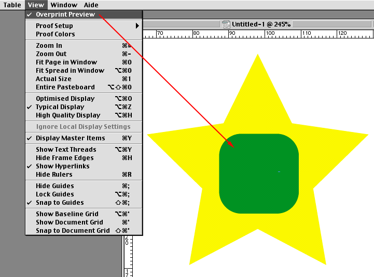Select Fit Spread in Window
Image resolution: width=374 pixels, height=277 pixels.
(x=84, y=71)
